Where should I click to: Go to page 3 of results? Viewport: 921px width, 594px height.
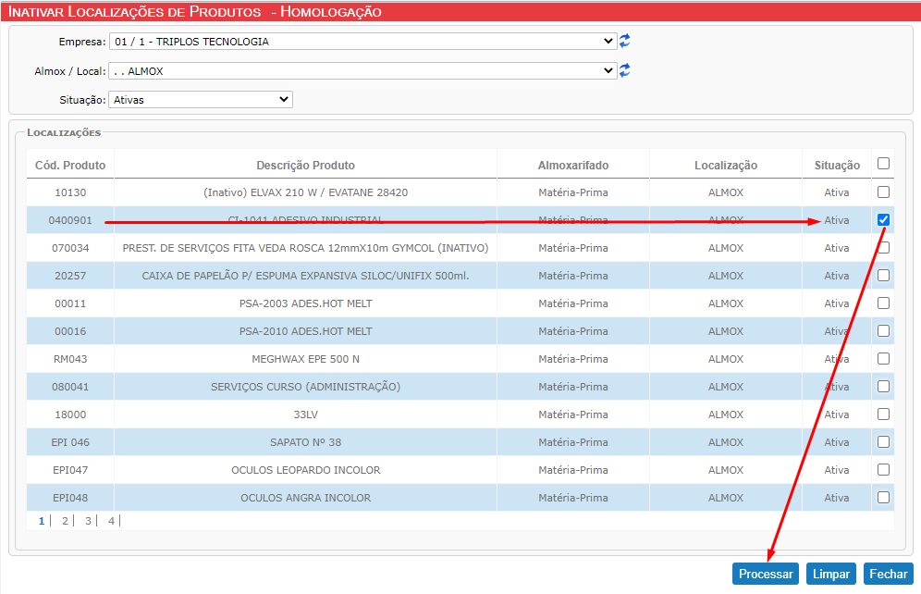[x=88, y=521]
